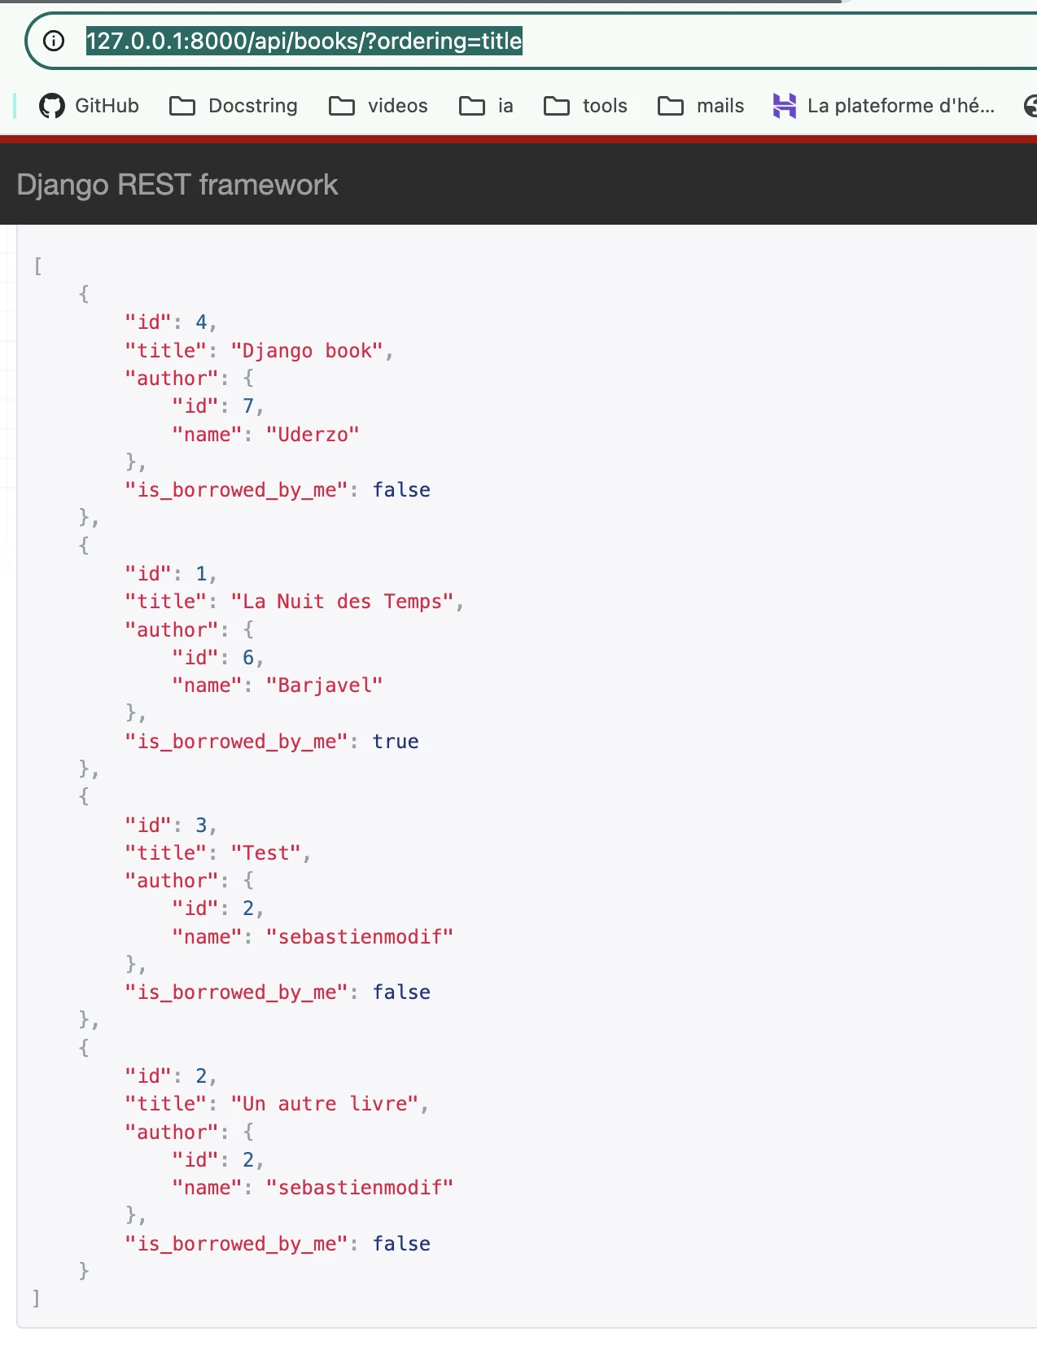Click the "Test" title value
Screen dimensions: 1037x1371
[266, 853]
